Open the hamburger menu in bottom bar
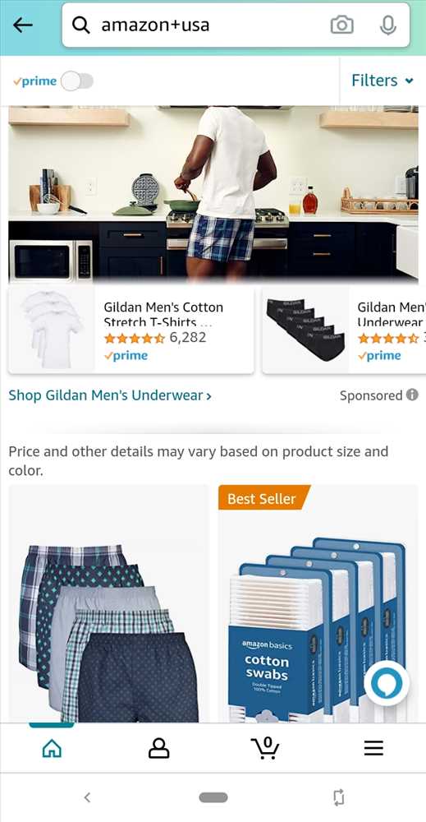426x822 pixels. pyautogui.click(x=373, y=748)
